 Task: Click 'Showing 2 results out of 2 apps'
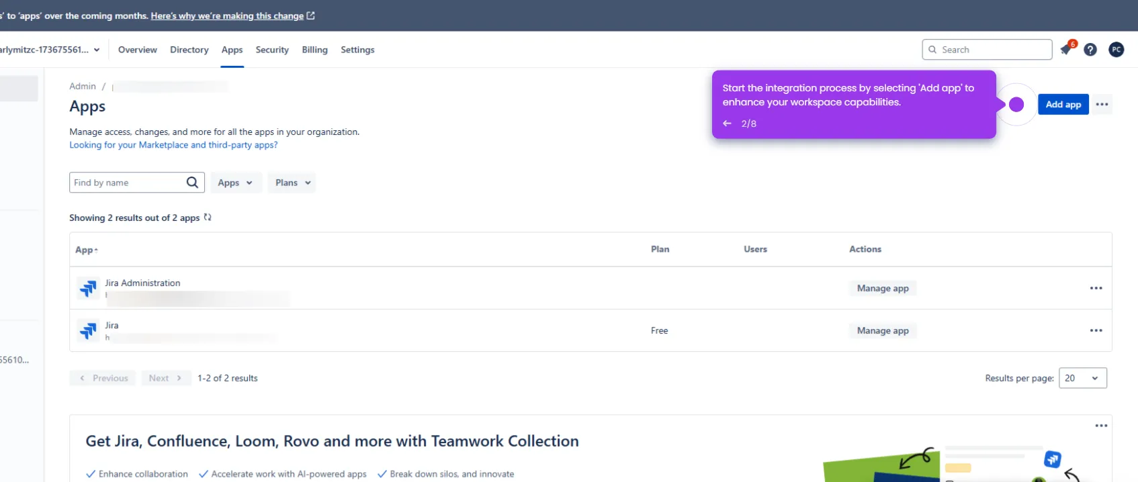134,218
